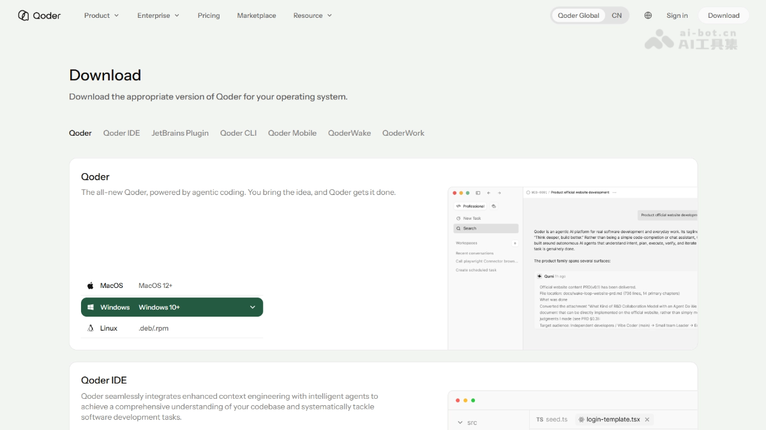The height and width of the screenshot is (430, 766).
Task: Open the Qoder Mobile tab
Action: [292, 133]
